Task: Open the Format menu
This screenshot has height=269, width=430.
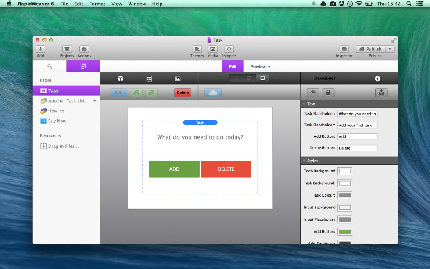Action: [x=97, y=4]
